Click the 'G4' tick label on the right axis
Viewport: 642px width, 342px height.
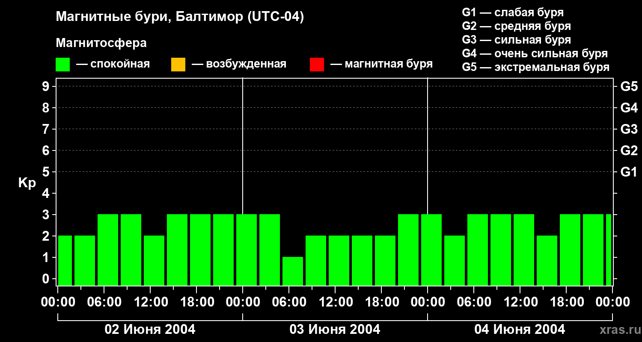(x=629, y=108)
